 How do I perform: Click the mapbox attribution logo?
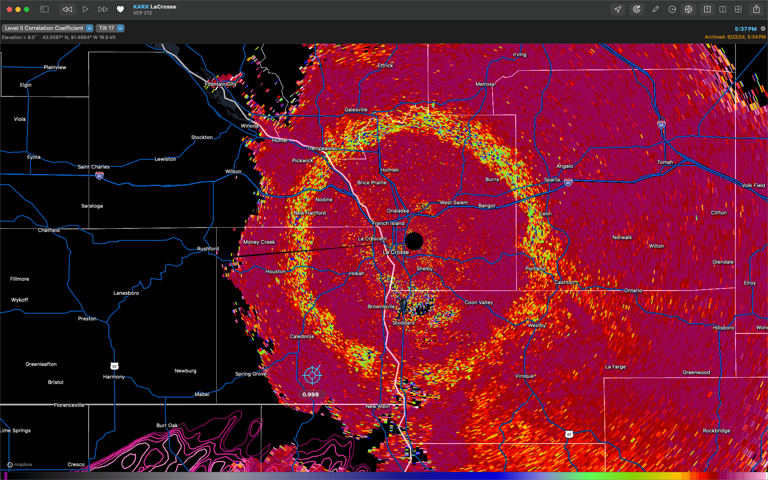point(20,465)
